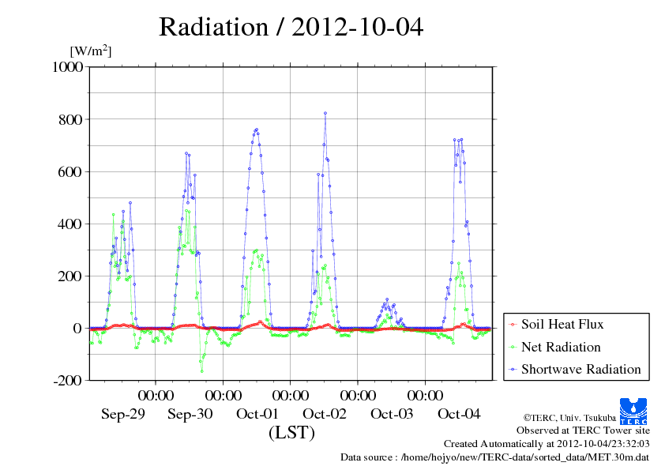Select the Oct-03 date label
Viewport: 665px width, 470px height.
click(x=392, y=414)
